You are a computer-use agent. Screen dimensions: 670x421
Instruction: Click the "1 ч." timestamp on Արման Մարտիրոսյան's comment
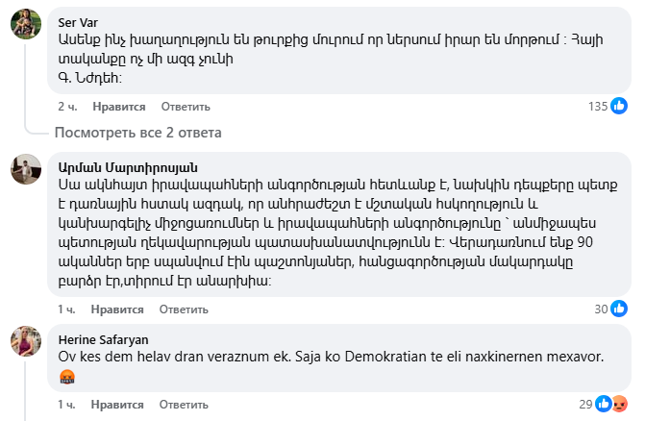click(66, 310)
